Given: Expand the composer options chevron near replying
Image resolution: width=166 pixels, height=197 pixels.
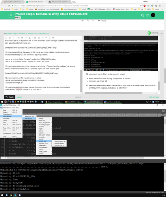Looking at the screenshot, I should click(162, 33).
